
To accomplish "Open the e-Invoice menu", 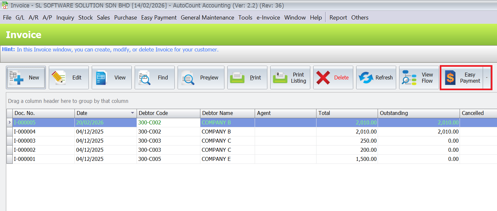I will coord(268,18).
